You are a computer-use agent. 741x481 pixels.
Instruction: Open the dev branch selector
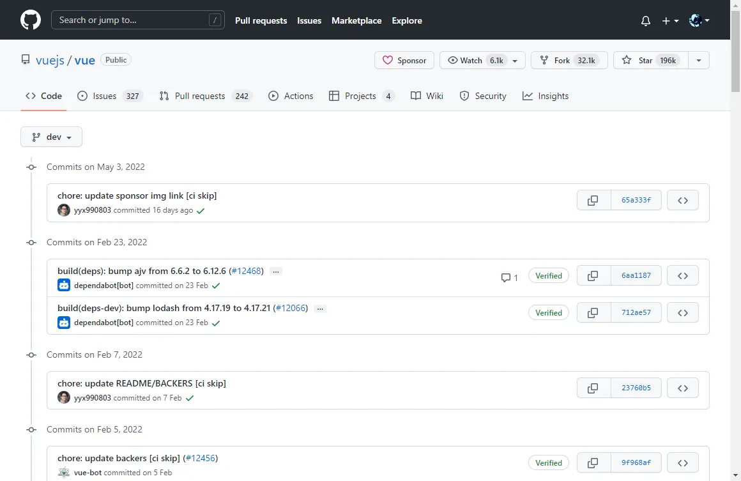pyautogui.click(x=51, y=137)
